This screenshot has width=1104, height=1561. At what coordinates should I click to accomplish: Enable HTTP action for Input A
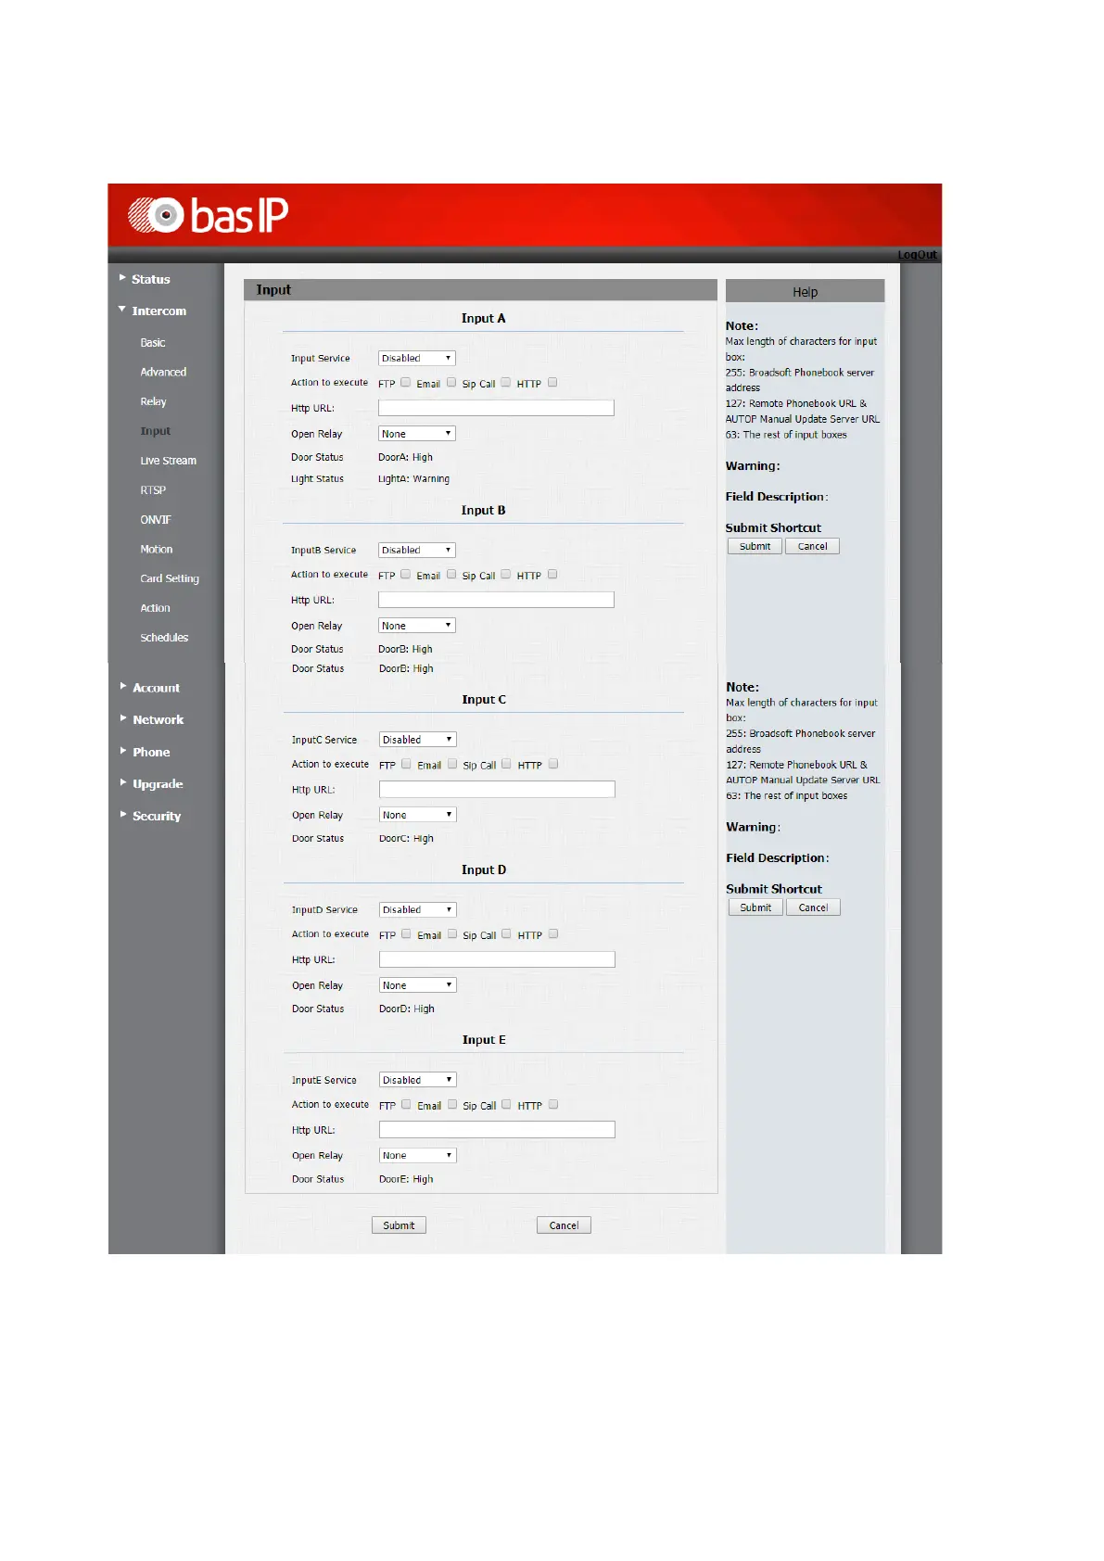click(552, 382)
